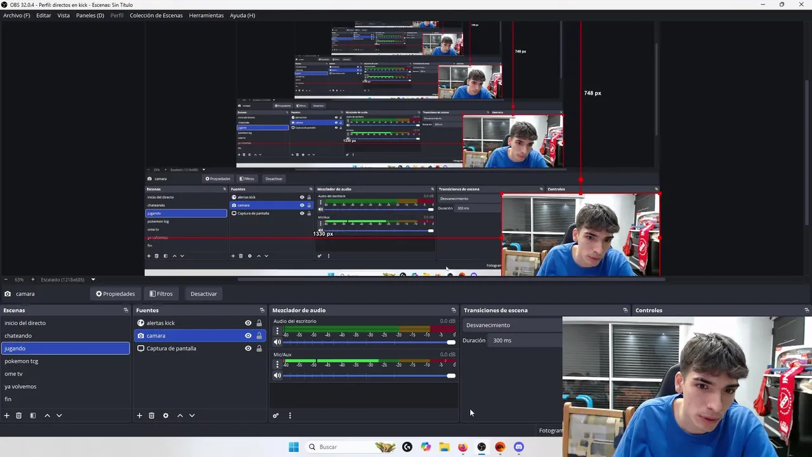Select the chateando scene

[65, 336]
